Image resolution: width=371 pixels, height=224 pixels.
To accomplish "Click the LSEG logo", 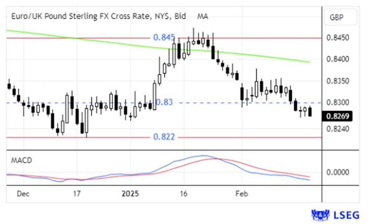I will coord(336,215).
